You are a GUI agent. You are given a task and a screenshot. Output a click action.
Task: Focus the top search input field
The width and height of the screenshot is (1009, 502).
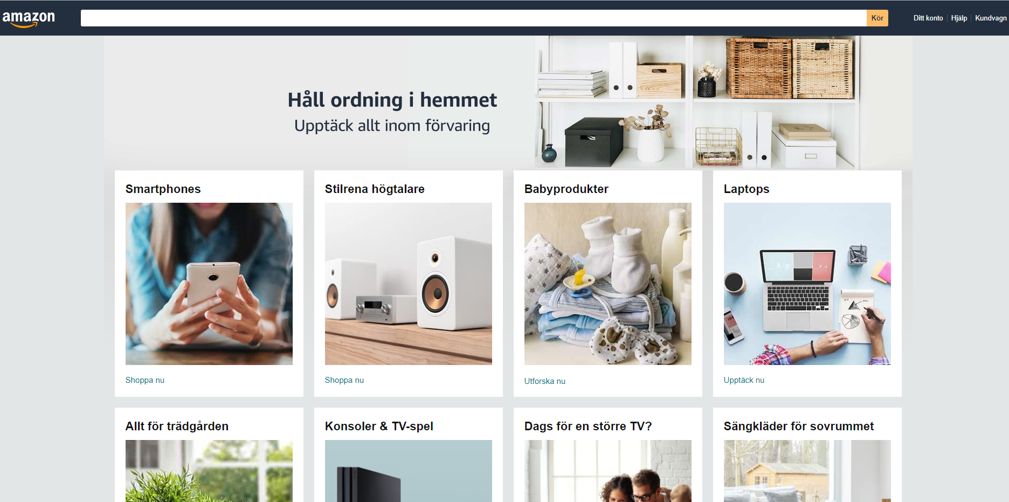click(473, 18)
